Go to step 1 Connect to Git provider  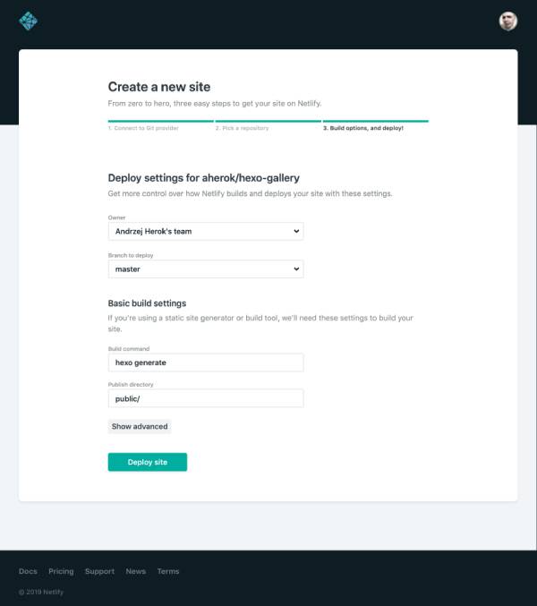pos(143,128)
